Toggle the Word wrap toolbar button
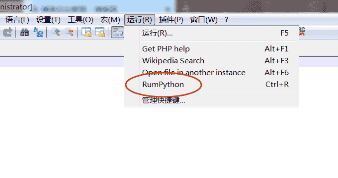338x178 pixels. 117,32
